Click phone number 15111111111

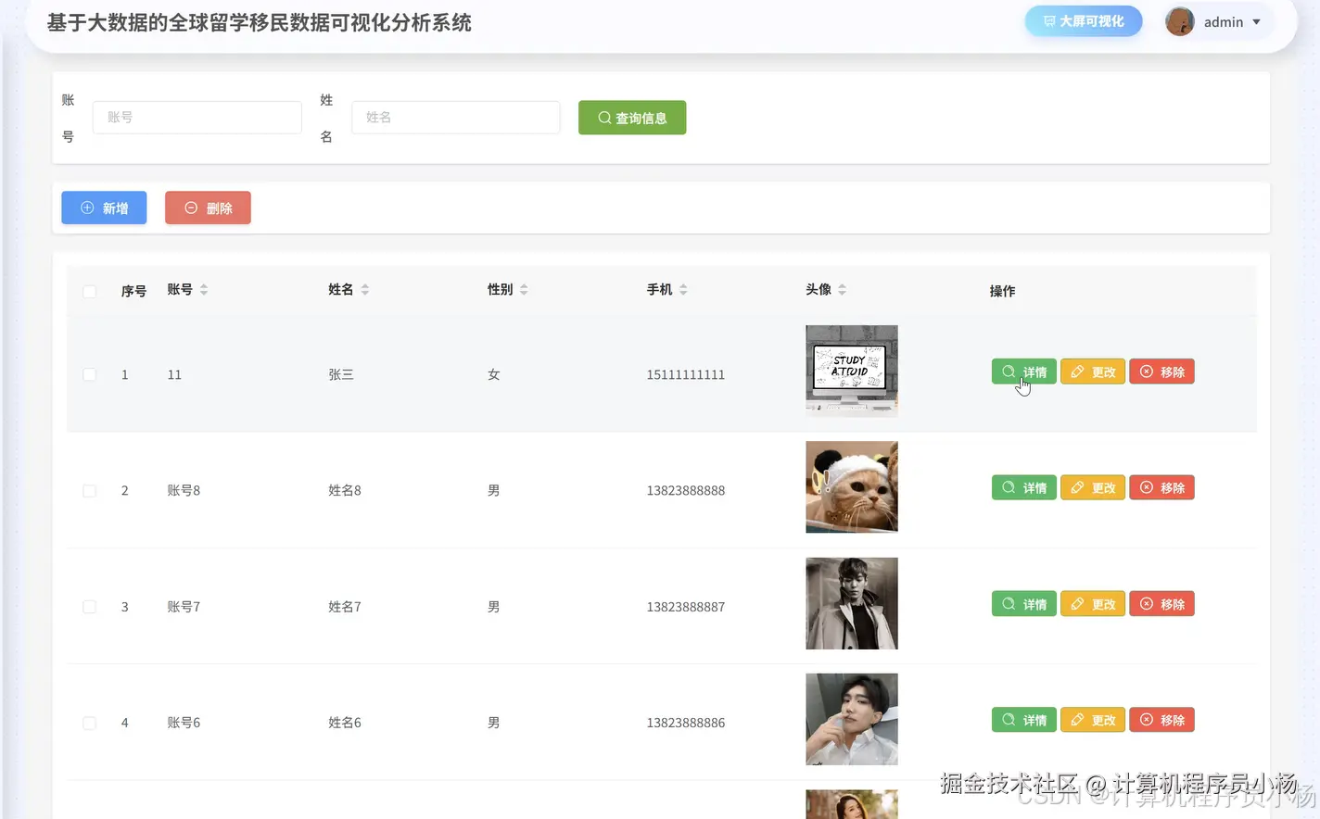(x=686, y=374)
